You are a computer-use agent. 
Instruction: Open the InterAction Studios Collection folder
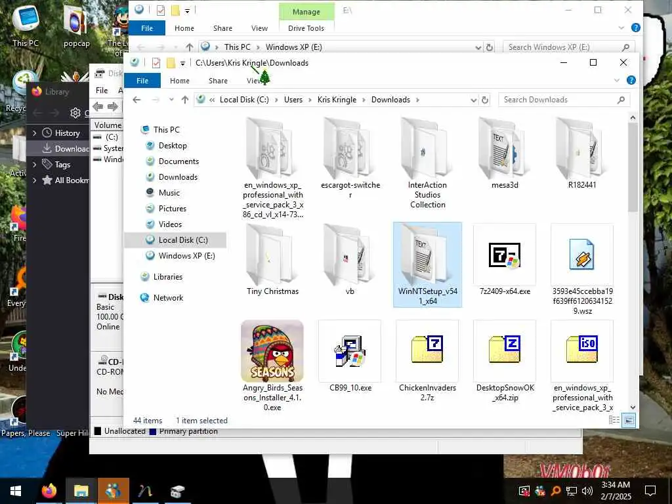(427, 163)
